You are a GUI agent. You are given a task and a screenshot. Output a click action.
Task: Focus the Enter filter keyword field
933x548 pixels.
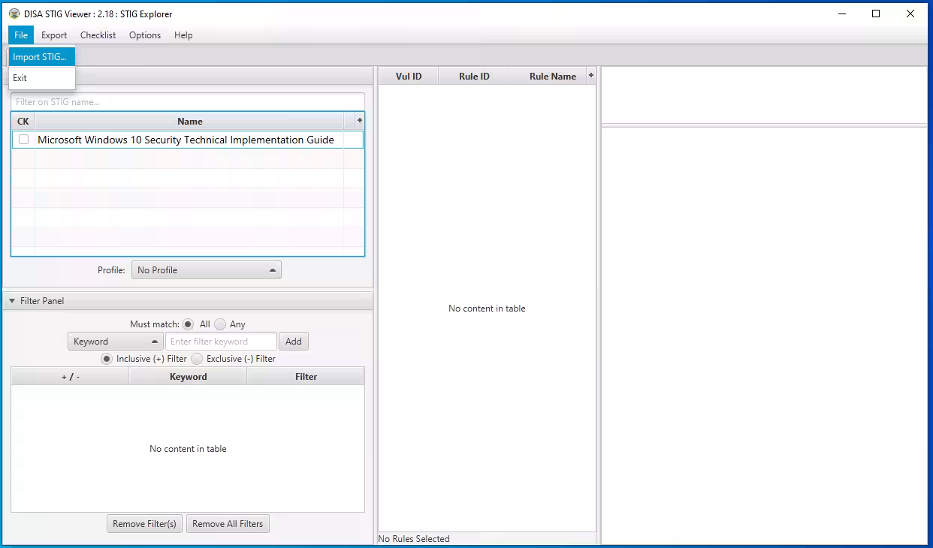tap(221, 342)
